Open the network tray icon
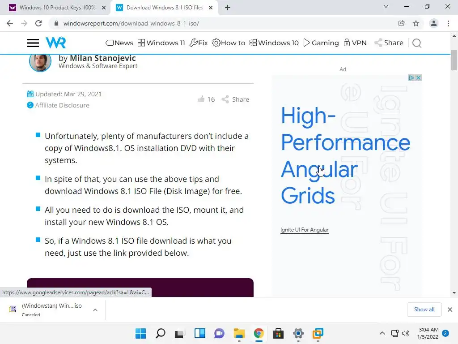This screenshot has width=458, height=344. [x=394, y=333]
